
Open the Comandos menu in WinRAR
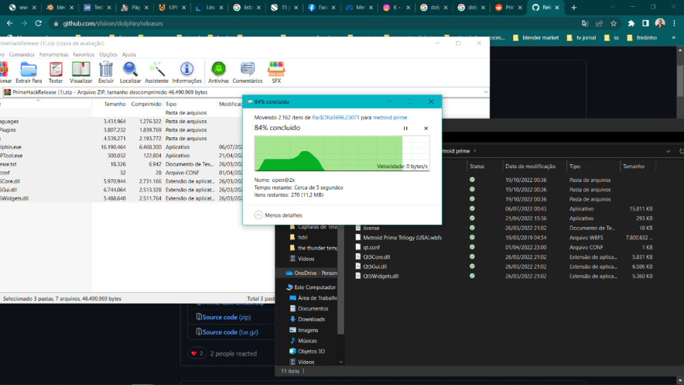point(22,55)
